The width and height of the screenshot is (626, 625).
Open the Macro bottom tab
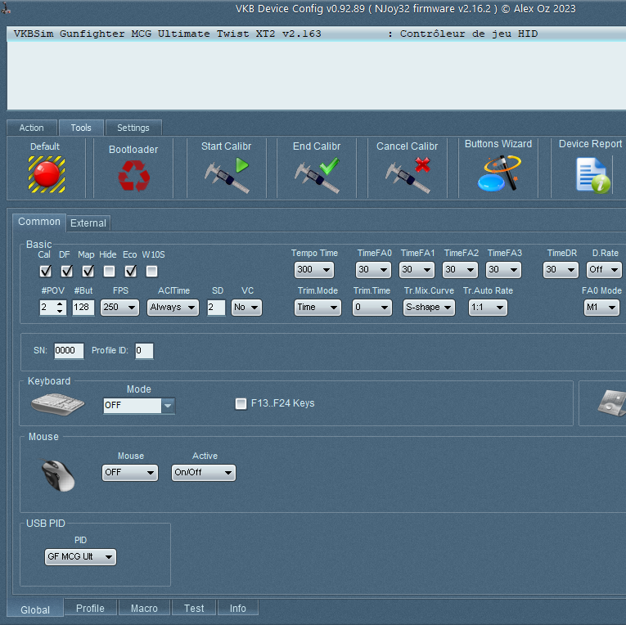[x=144, y=609]
